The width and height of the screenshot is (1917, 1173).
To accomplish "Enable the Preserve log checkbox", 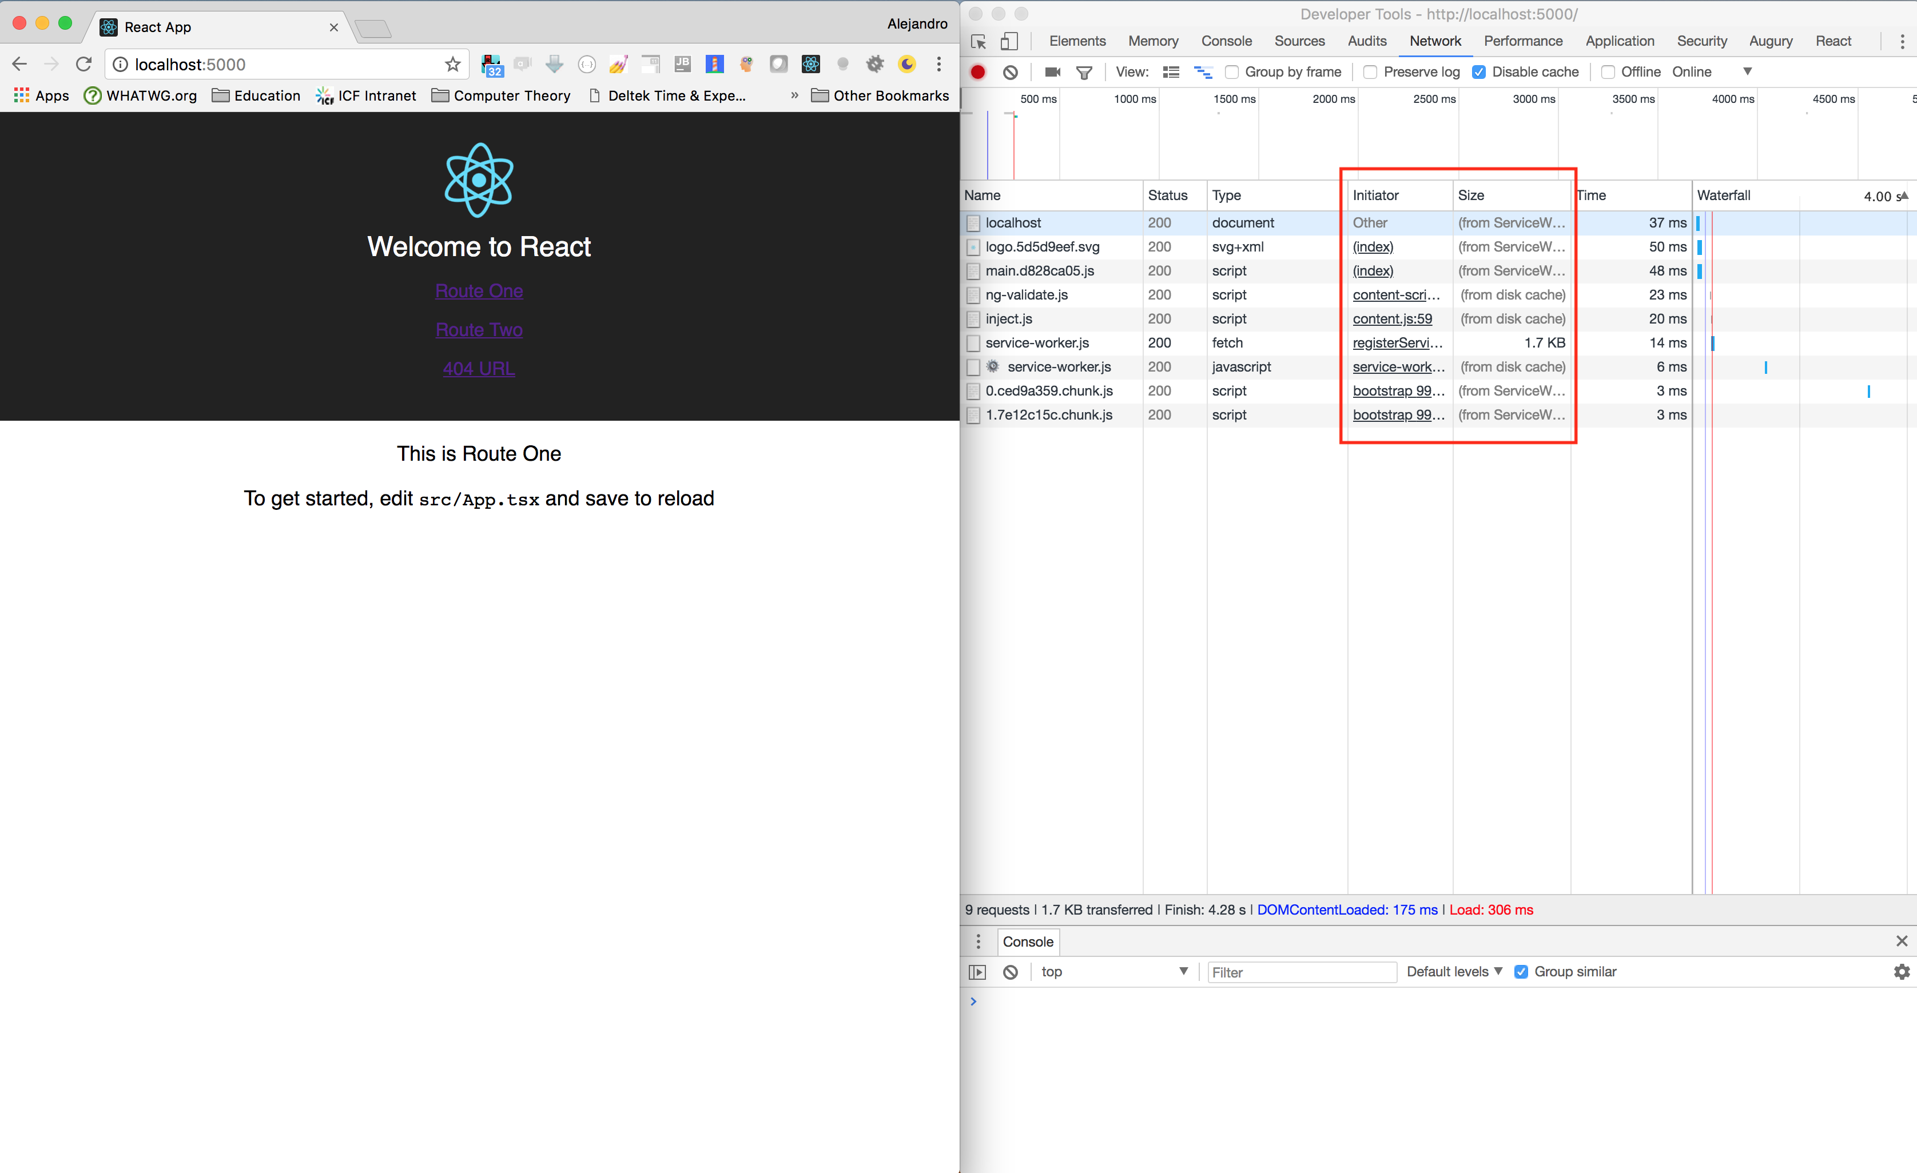I will pyautogui.click(x=1371, y=71).
